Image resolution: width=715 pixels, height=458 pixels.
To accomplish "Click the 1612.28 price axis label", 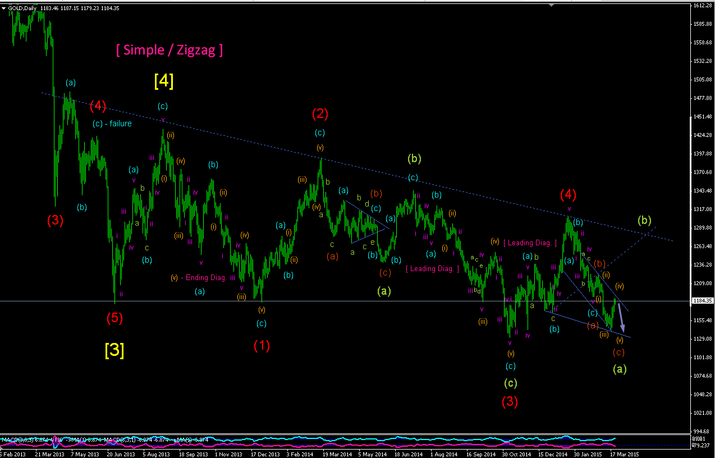I will point(702,6).
